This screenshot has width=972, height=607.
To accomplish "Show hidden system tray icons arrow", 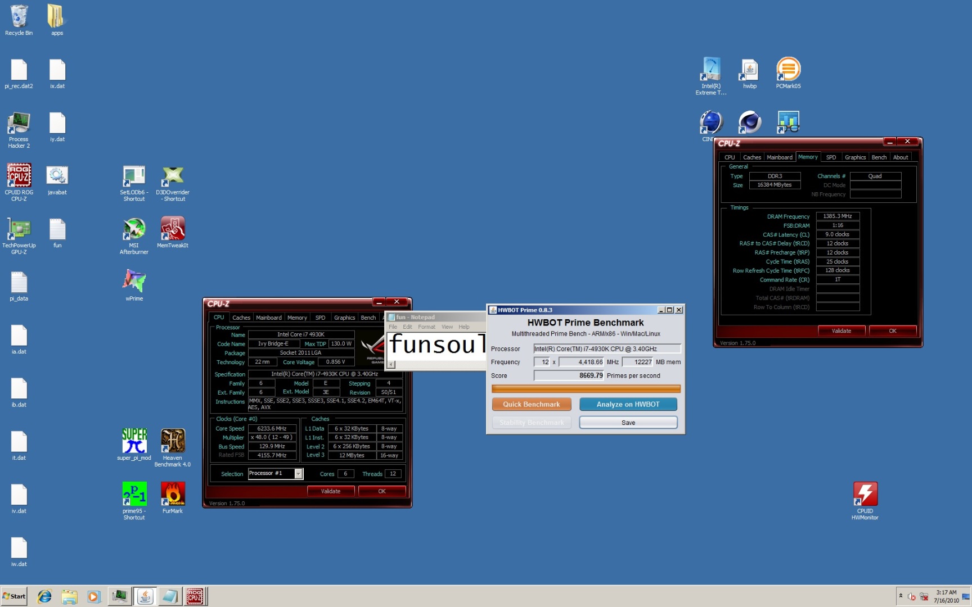I will (x=901, y=596).
